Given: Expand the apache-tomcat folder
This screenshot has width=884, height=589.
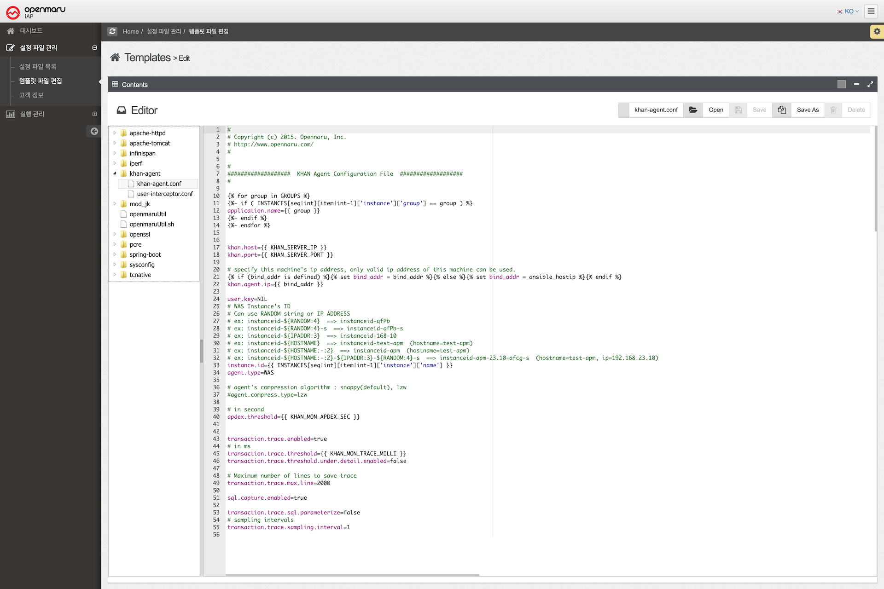Looking at the screenshot, I should [115, 143].
